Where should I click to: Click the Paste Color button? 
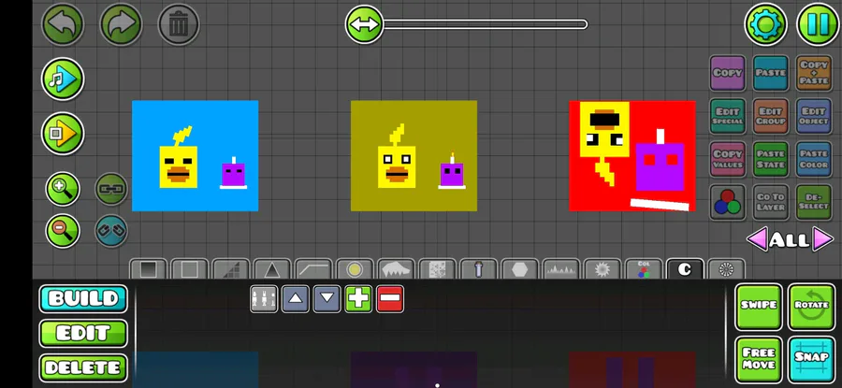(x=814, y=159)
